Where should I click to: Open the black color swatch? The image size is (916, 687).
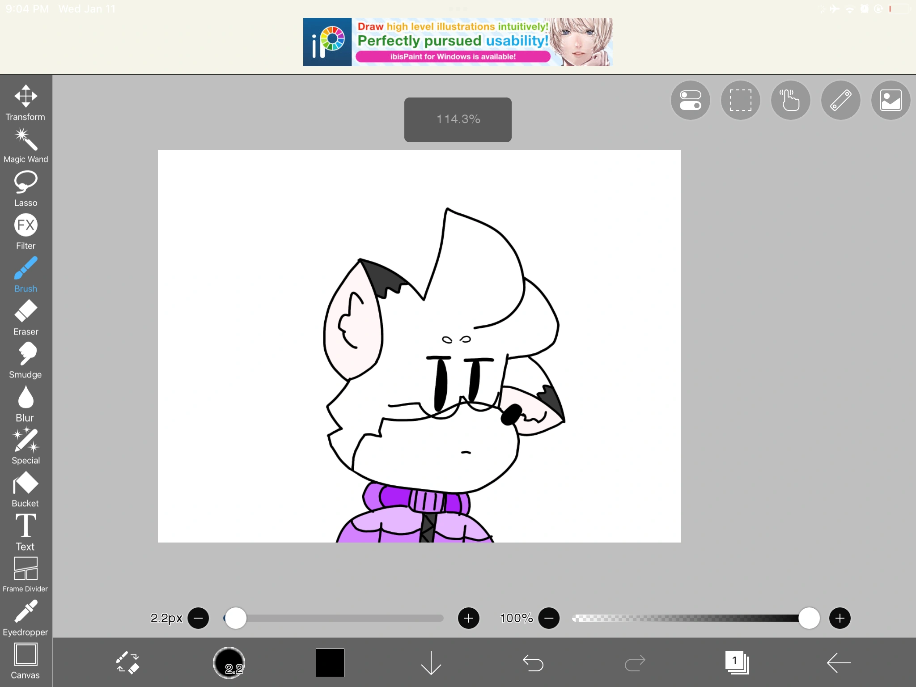click(330, 662)
